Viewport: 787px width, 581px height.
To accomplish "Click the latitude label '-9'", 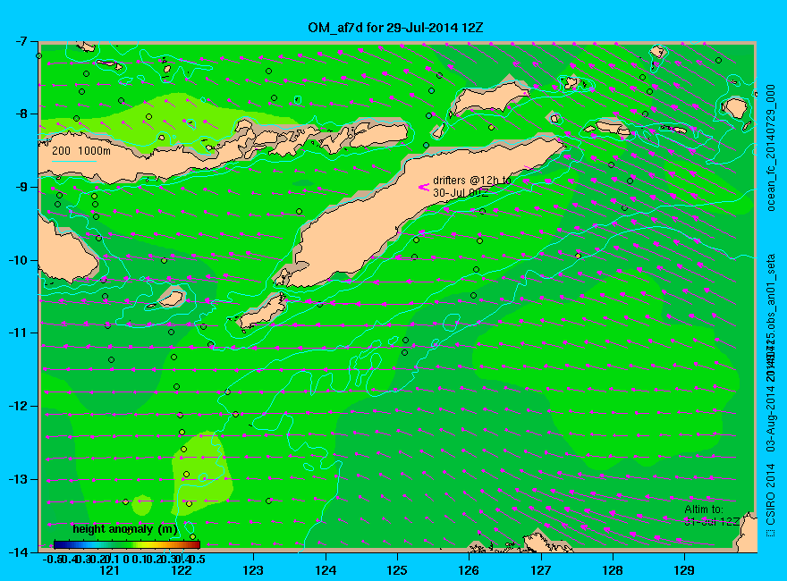I will 20,187.
